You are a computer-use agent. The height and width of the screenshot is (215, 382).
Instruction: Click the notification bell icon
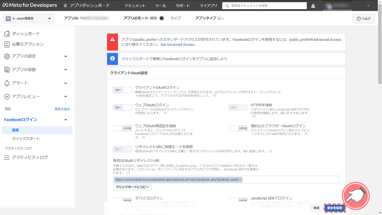(313, 6)
